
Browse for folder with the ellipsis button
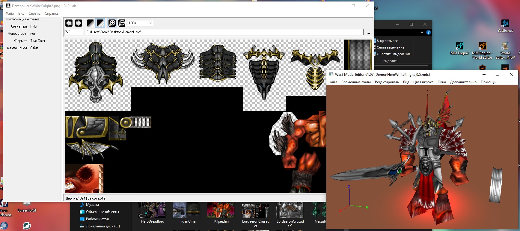click(x=368, y=32)
